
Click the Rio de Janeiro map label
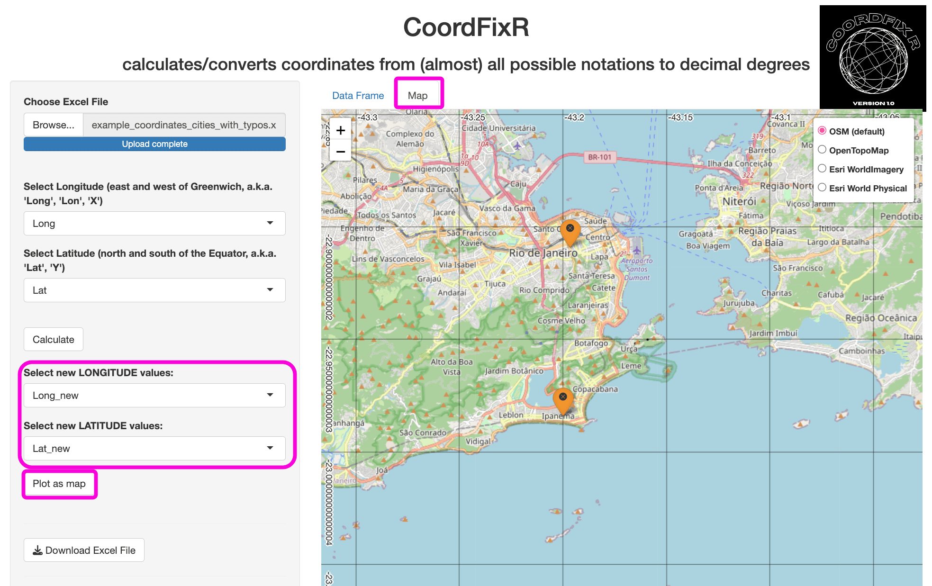pyautogui.click(x=543, y=253)
